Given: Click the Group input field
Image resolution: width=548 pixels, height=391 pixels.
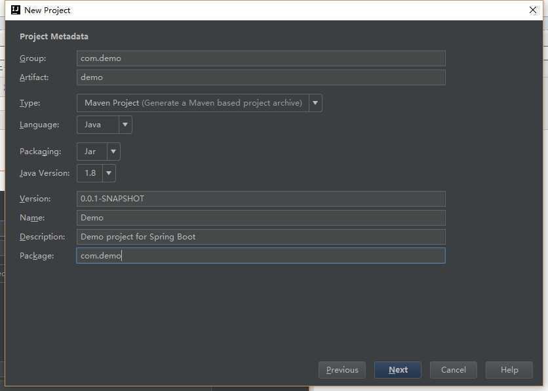Looking at the screenshot, I should [x=261, y=58].
